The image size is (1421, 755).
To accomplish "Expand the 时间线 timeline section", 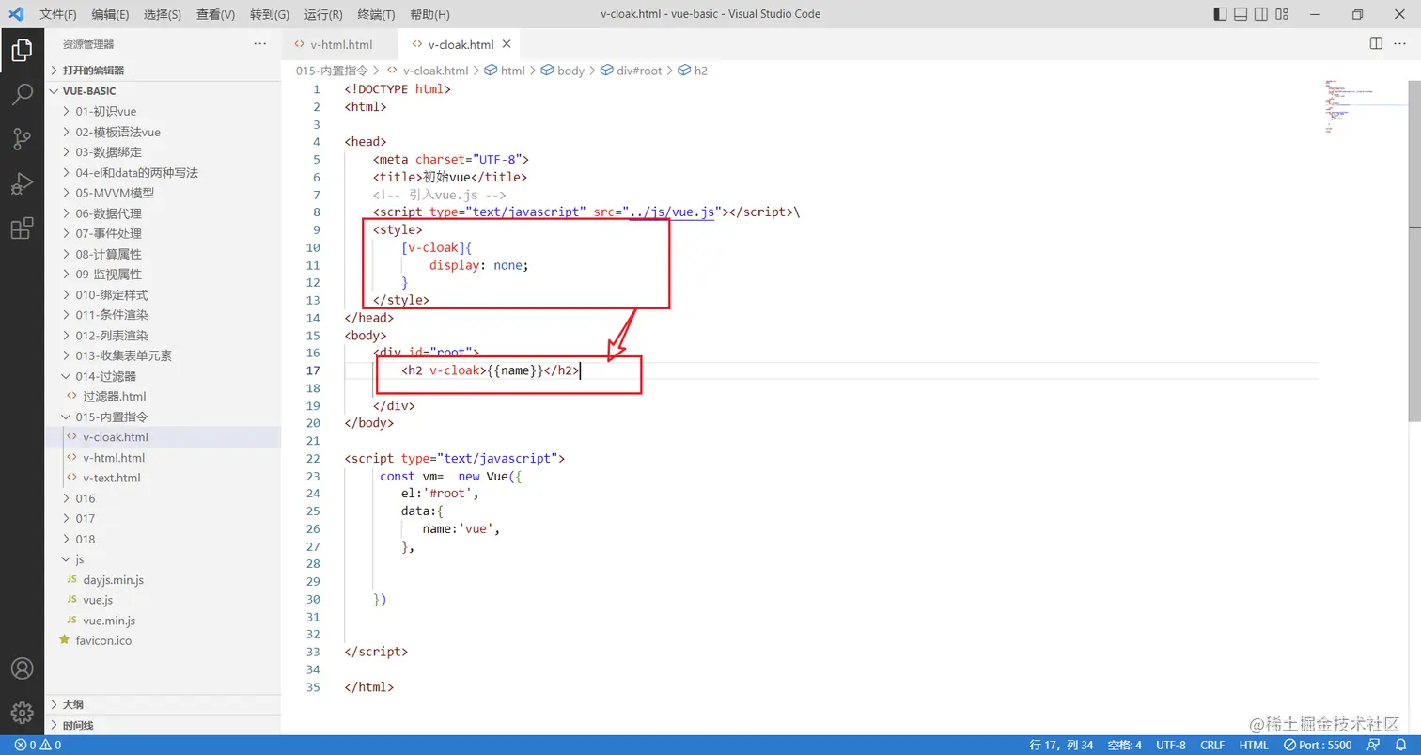I will point(164,726).
